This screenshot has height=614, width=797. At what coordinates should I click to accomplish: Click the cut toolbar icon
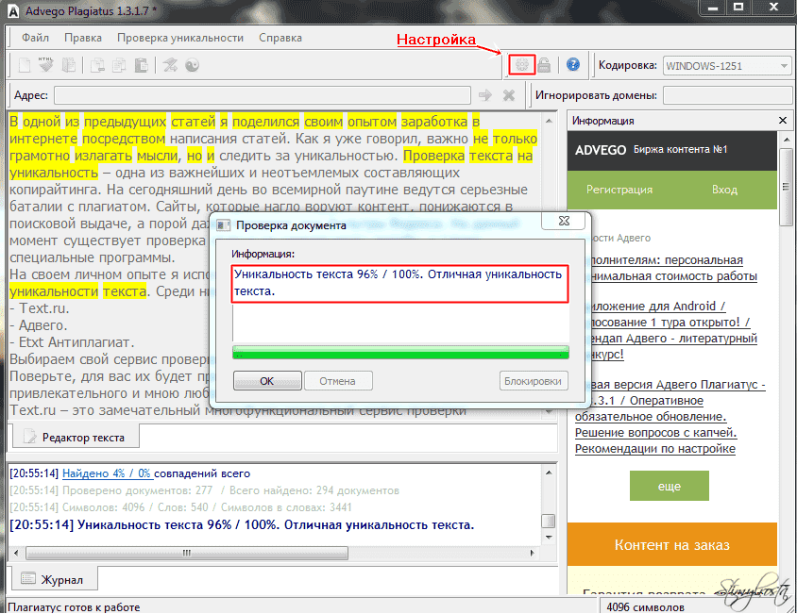tap(97, 65)
